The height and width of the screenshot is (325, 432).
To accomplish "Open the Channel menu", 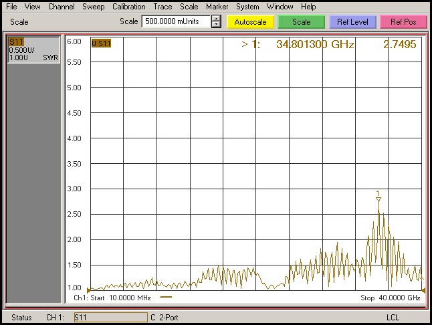I will pyautogui.click(x=62, y=7).
